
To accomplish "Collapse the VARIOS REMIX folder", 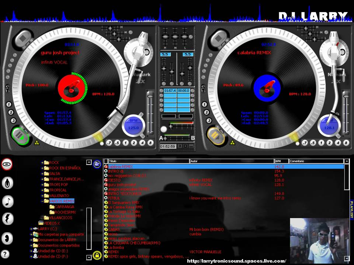I will [42, 201].
